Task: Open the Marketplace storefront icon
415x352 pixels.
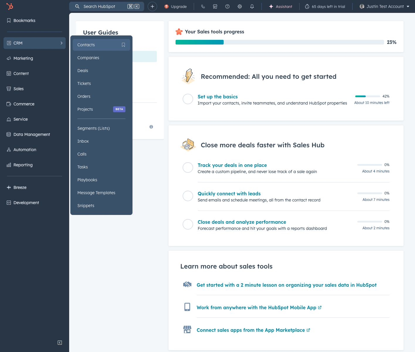Action: pyautogui.click(x=215, y=6)
